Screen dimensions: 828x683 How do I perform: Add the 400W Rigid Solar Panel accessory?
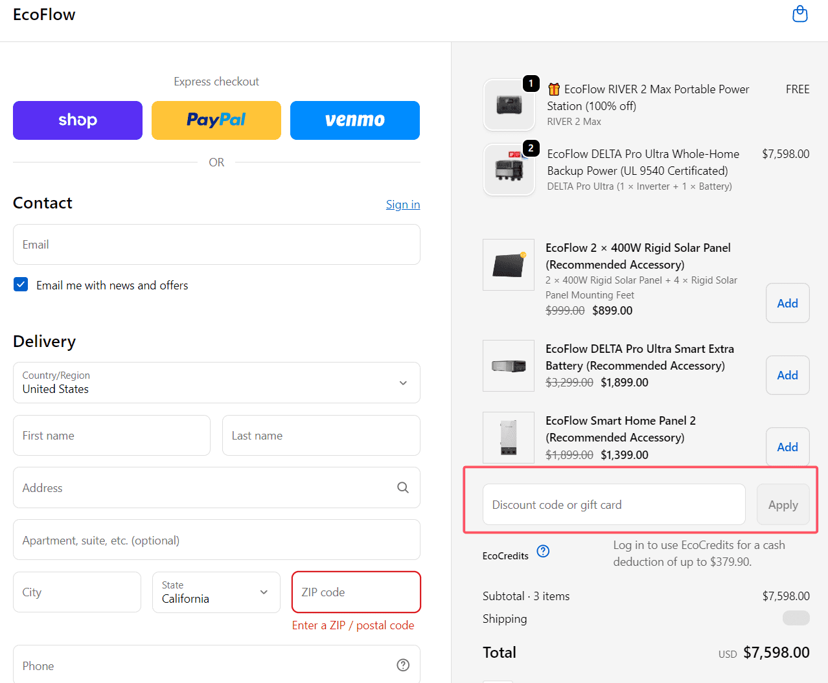tap(788, 303)
